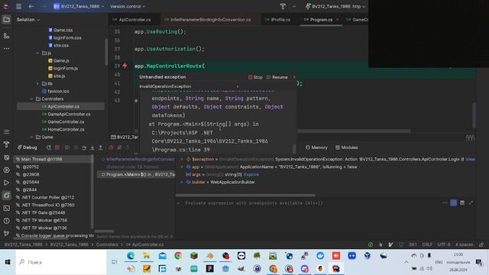This screenshot has width=489, height=275.
Task: Click the Step Over icon in debug toolbar
Action: [x=84, y=147]
